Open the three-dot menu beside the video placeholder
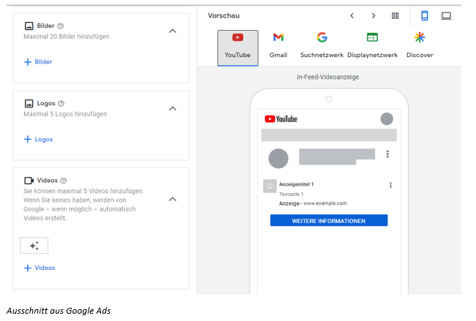Image resolution: width=476 pixels, height=321 pixels. click(x=387, y=154)
